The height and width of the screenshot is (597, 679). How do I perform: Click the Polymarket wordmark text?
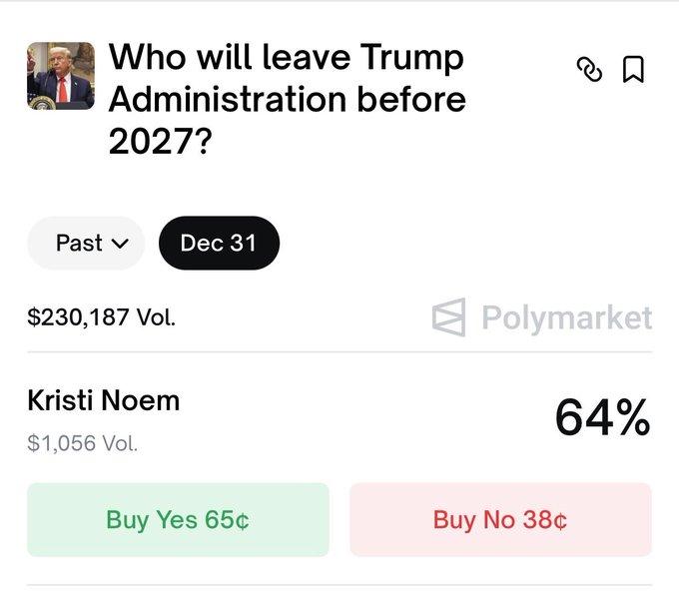[566, 318]
